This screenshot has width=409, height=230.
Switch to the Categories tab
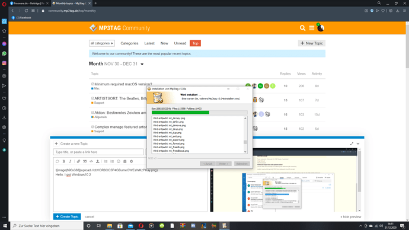click(x=129, y=43)
